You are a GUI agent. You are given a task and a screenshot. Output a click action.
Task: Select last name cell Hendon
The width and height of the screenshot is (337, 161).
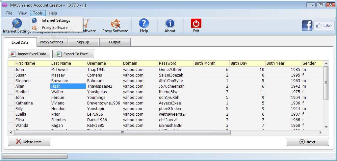(68, 109)
